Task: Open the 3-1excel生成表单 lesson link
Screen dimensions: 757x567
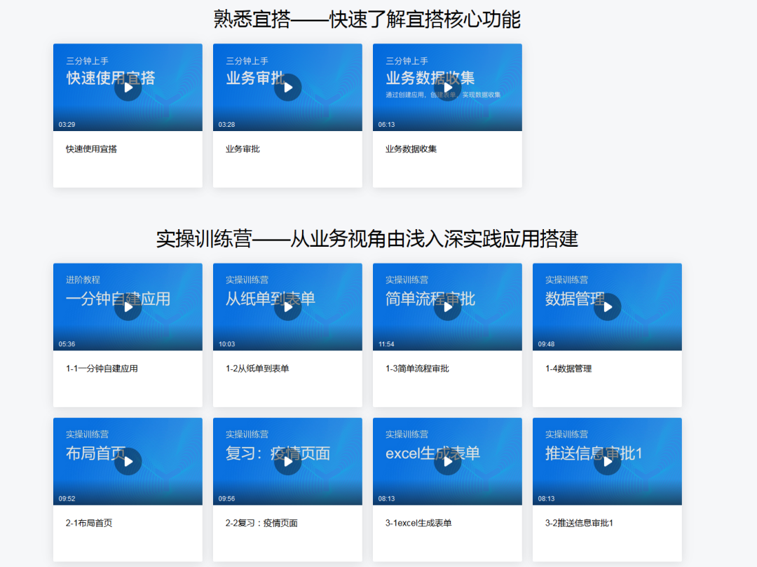Action: 418,523
